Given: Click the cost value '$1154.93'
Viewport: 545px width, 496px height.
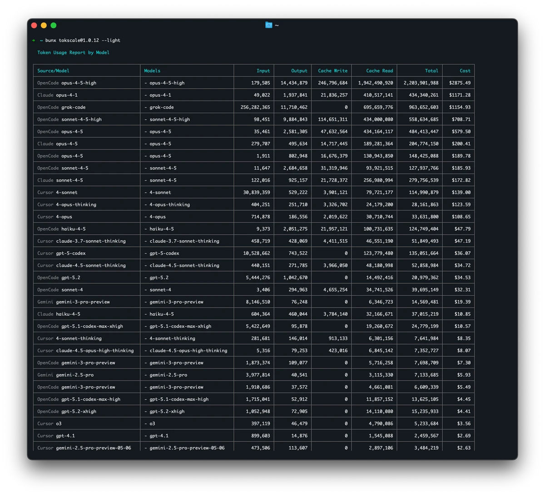Looking at the screenshot, I should 460,107.
